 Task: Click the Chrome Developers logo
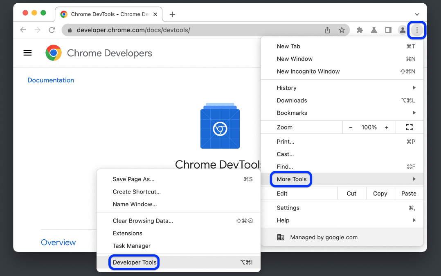(54, 53)
